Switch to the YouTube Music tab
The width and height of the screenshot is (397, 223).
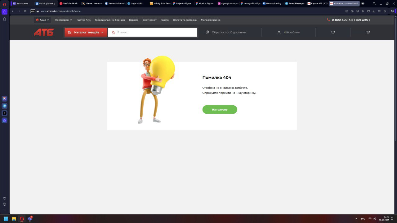69,3
